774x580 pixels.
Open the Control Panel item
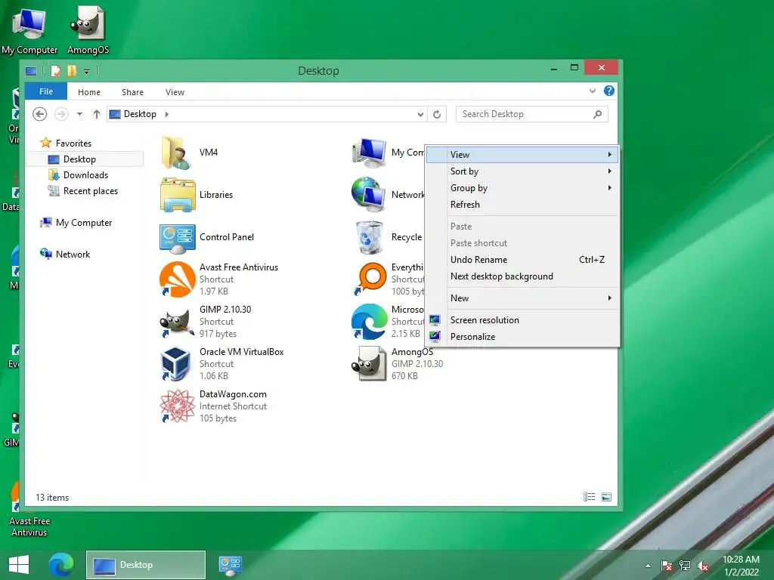click(177, 238)
